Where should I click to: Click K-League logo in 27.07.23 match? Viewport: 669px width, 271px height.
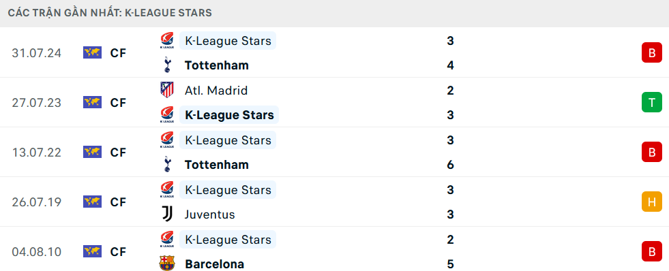pyautogui.click(x=167, y=114)
